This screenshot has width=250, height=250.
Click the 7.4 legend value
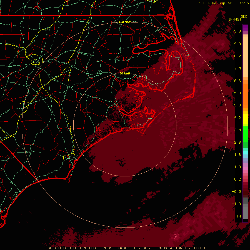(237, 68)
